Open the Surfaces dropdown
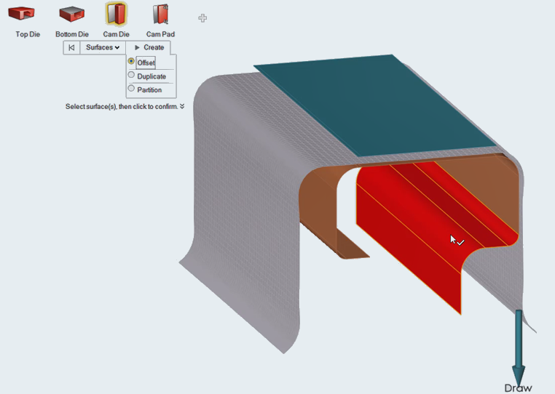 [x=102, y=48]
